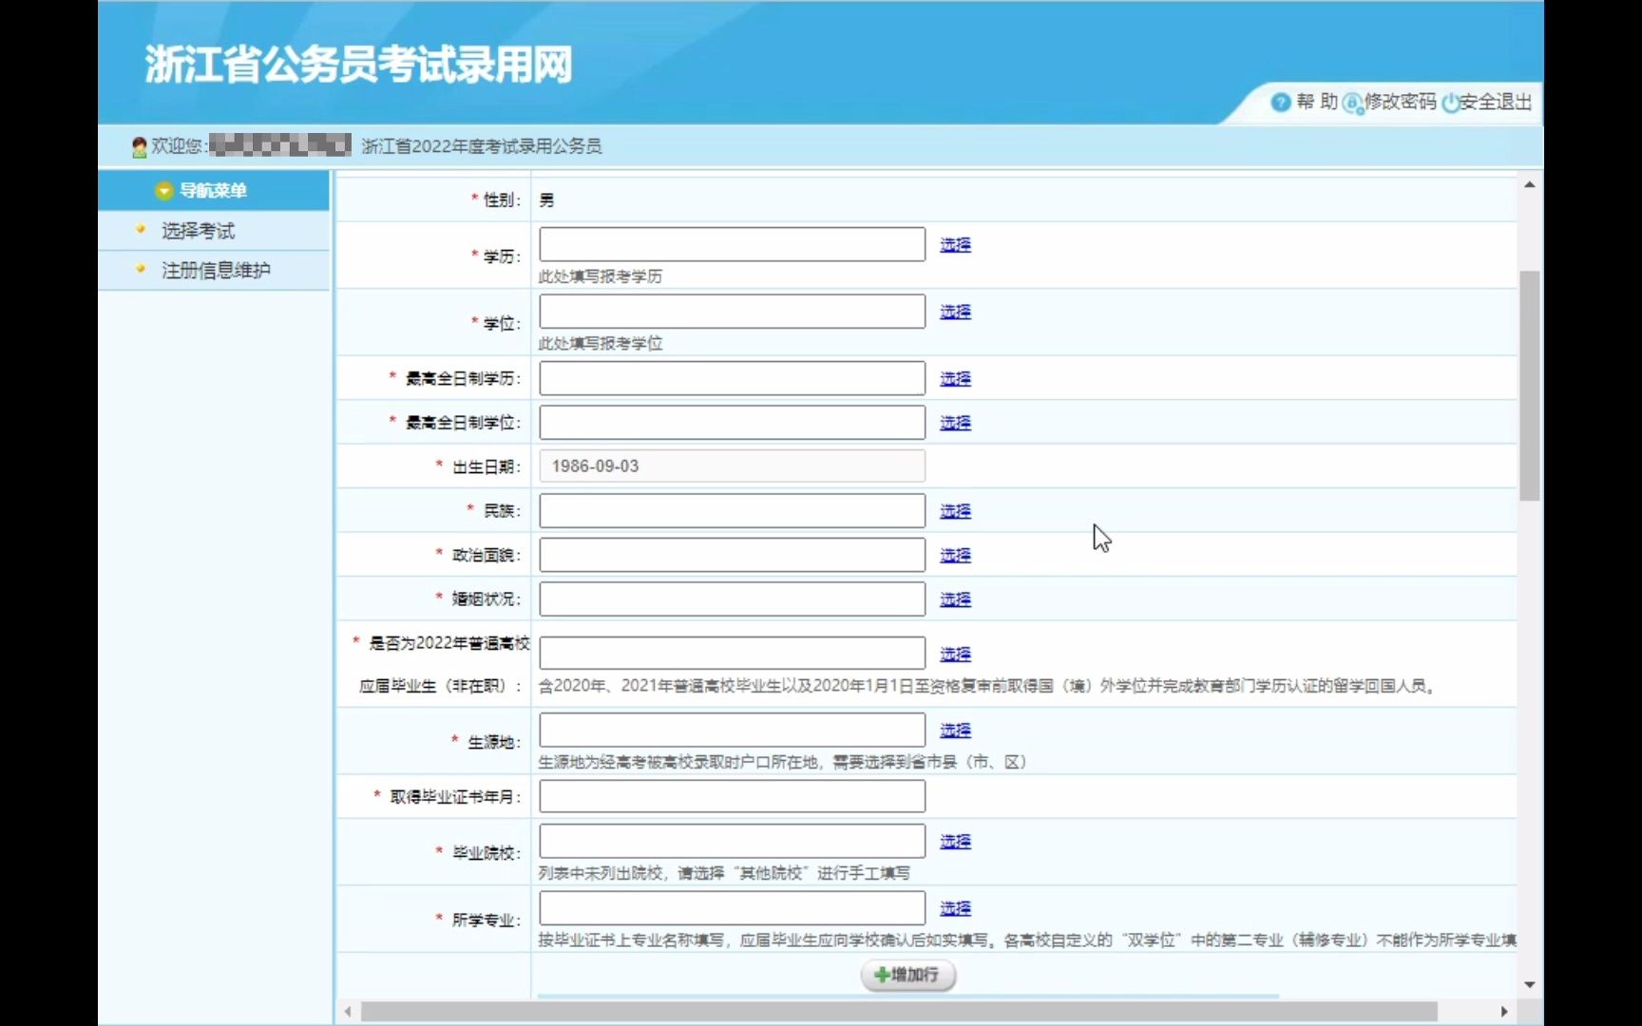The image size is (1642, 1026).
Task: Focus the 毕业院校 input field
Action: [732, 841]
